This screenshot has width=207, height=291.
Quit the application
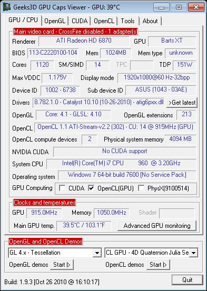[x=188, y=280]
